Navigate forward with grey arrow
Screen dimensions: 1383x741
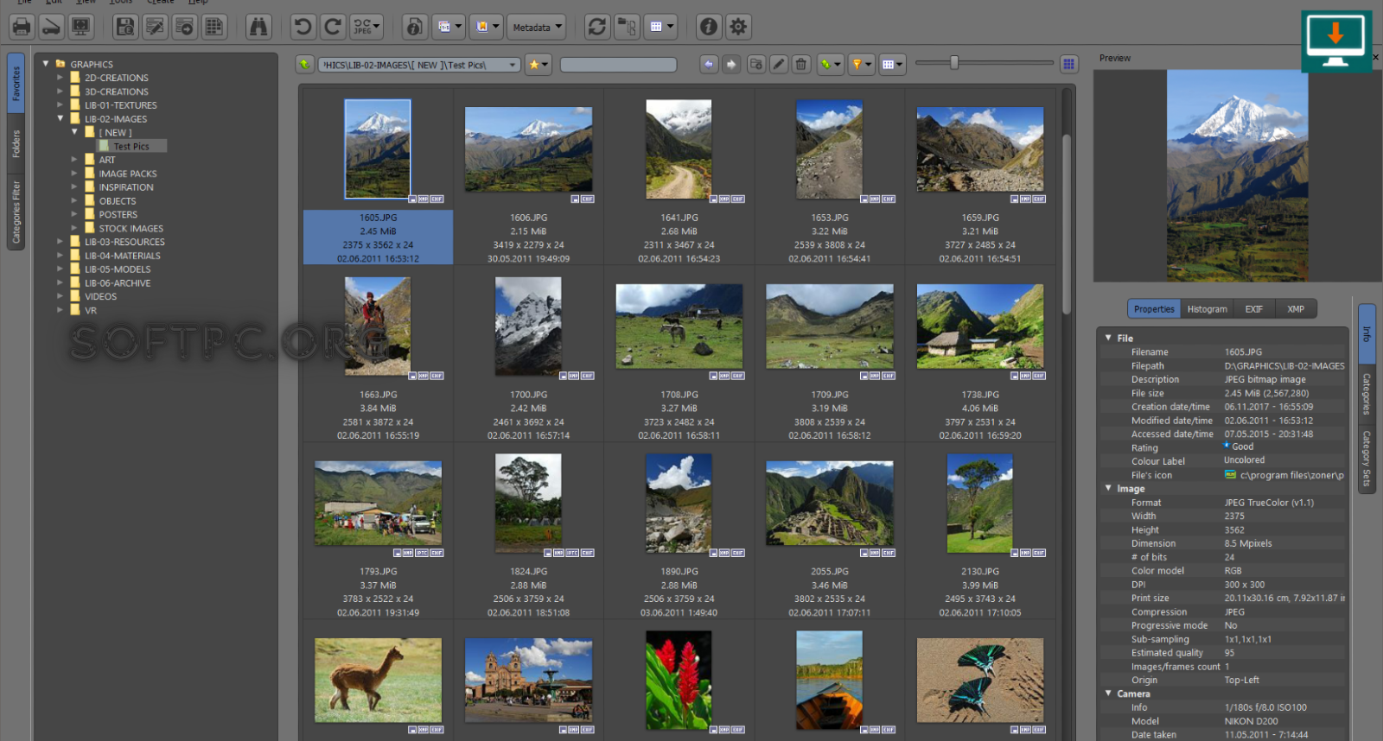pos(731,65)
